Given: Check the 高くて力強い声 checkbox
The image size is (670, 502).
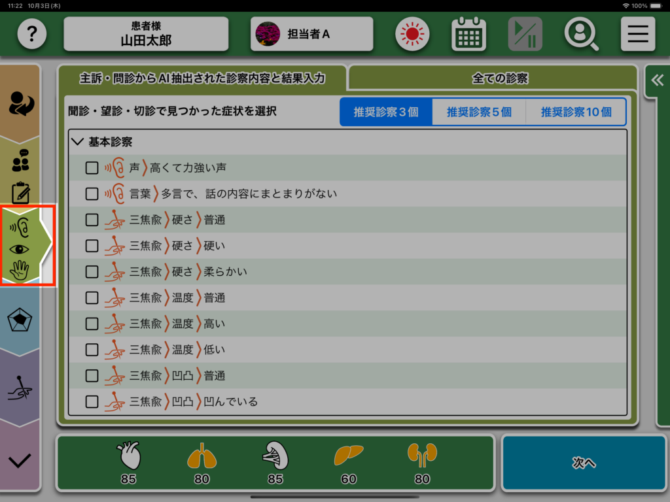Looking at the screenshot, I should click(x=92, y=168).
